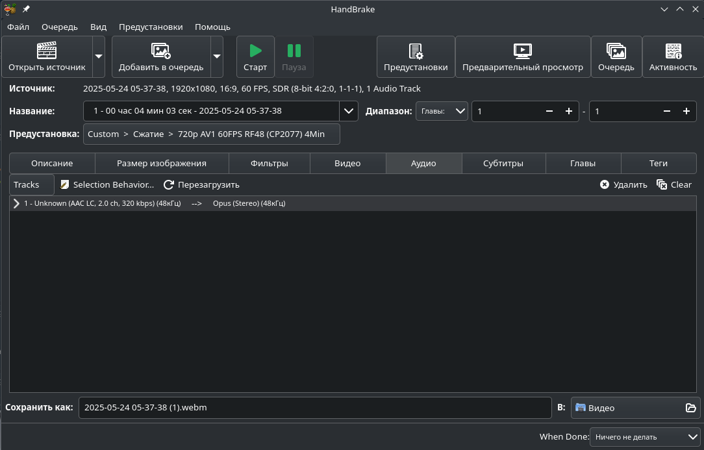The image size is (704, 450).
Task: Select the AAC LC to Opus track row
Action: click(353, 203)
